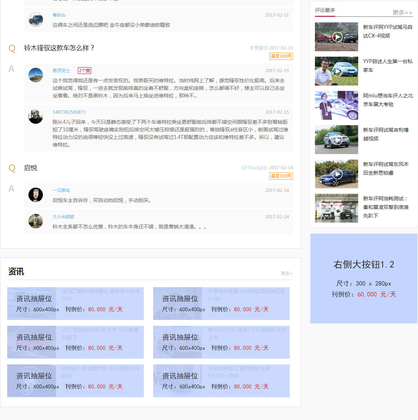Click username 粤Bbb
This screenshot has height=420, width=418.
[x=59, y=15]
